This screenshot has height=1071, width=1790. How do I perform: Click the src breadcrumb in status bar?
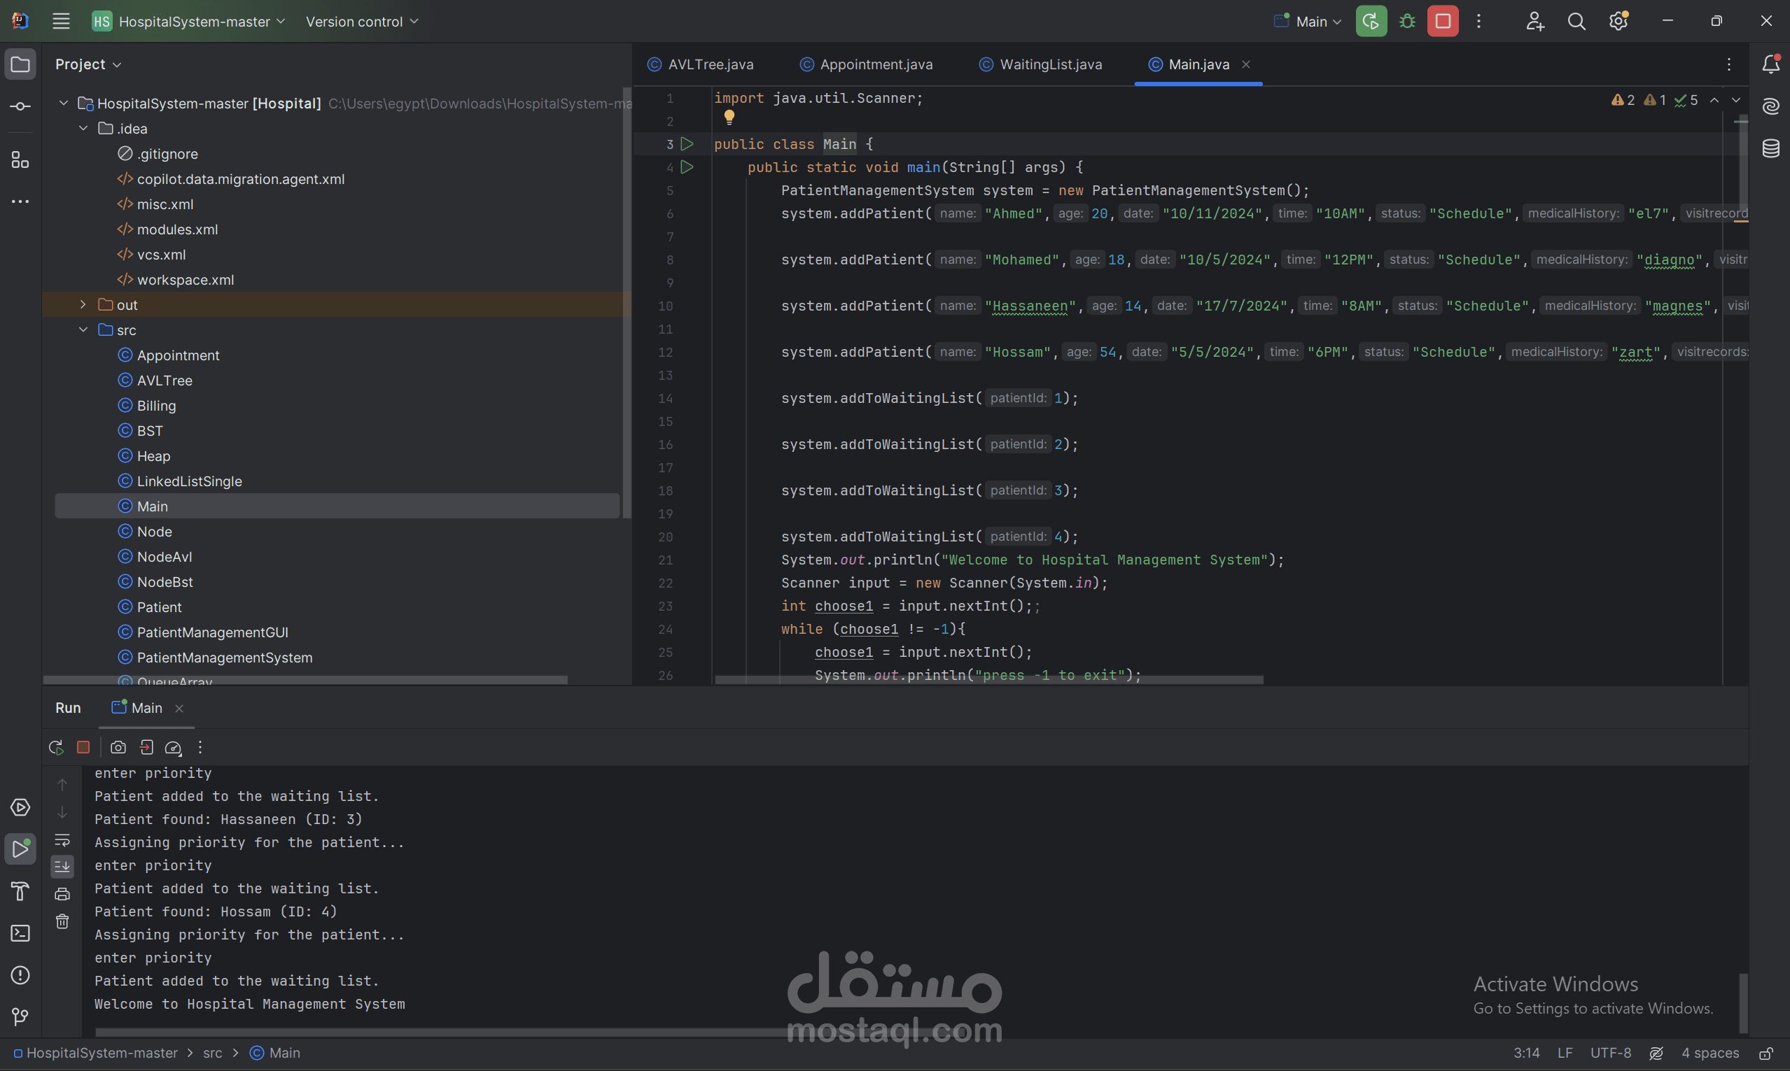(x=212, y=1053)
